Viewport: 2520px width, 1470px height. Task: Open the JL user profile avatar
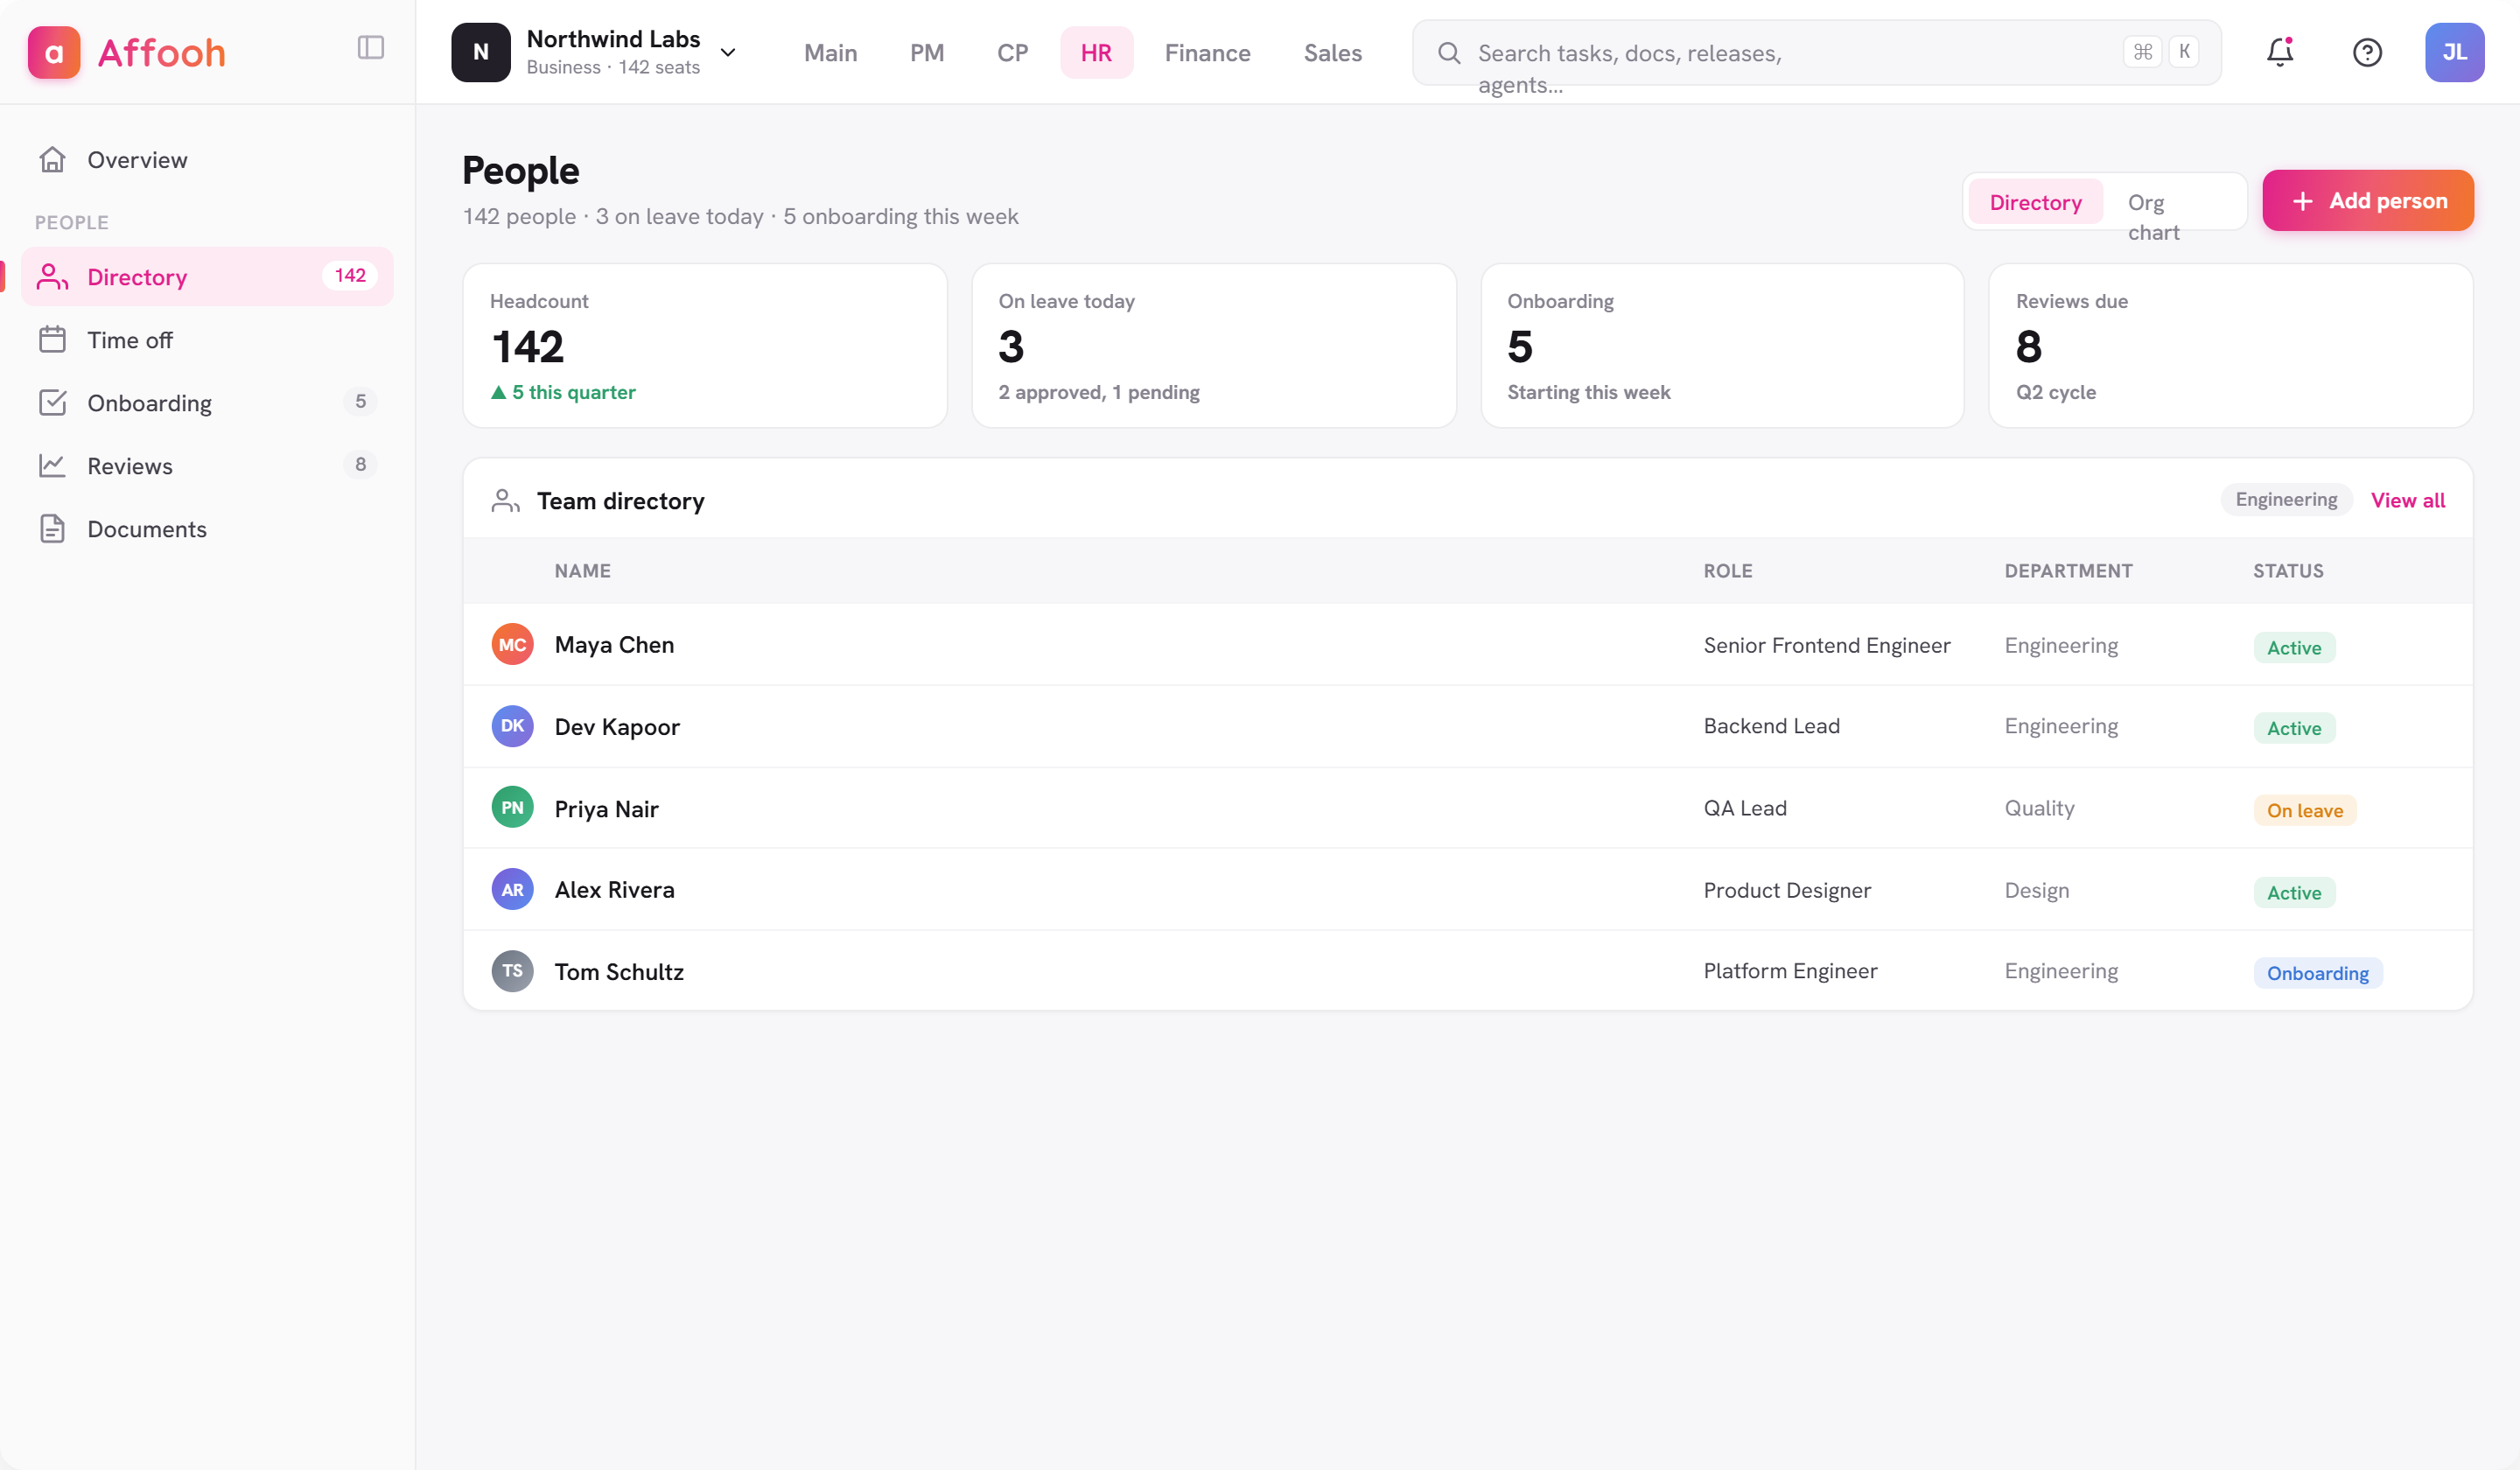[x=2454, y=52]
